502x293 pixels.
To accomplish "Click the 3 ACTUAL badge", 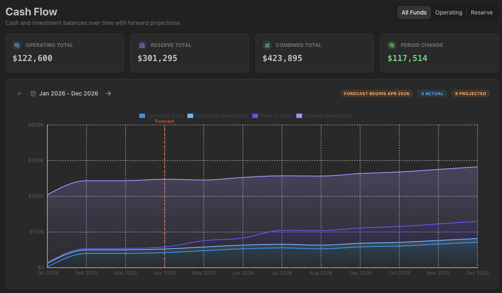I will [x=432, y=93].
